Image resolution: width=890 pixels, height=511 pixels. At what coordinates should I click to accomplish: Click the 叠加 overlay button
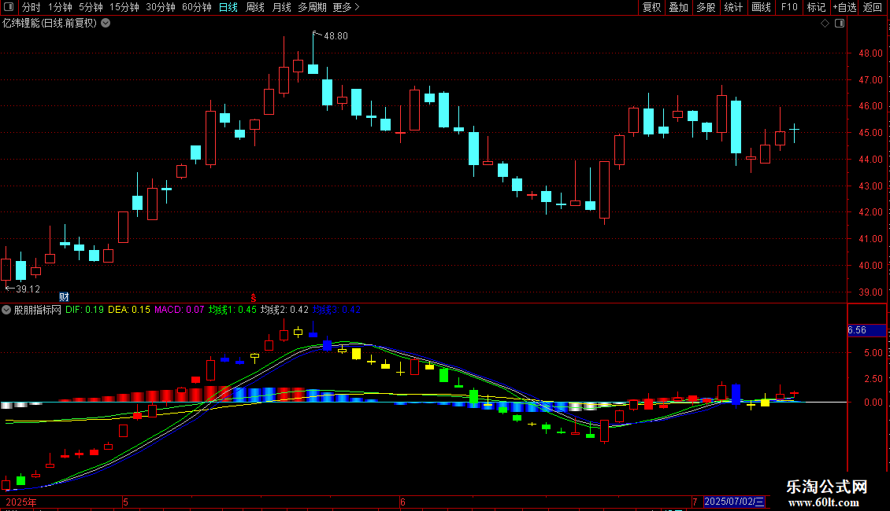(x=678, y=7)
